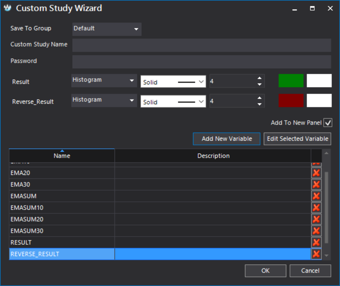This screenshot has height=286, width=340.
Task: Delete the REVERSE_RESULT variable
Action: click(x=316, y=254)
